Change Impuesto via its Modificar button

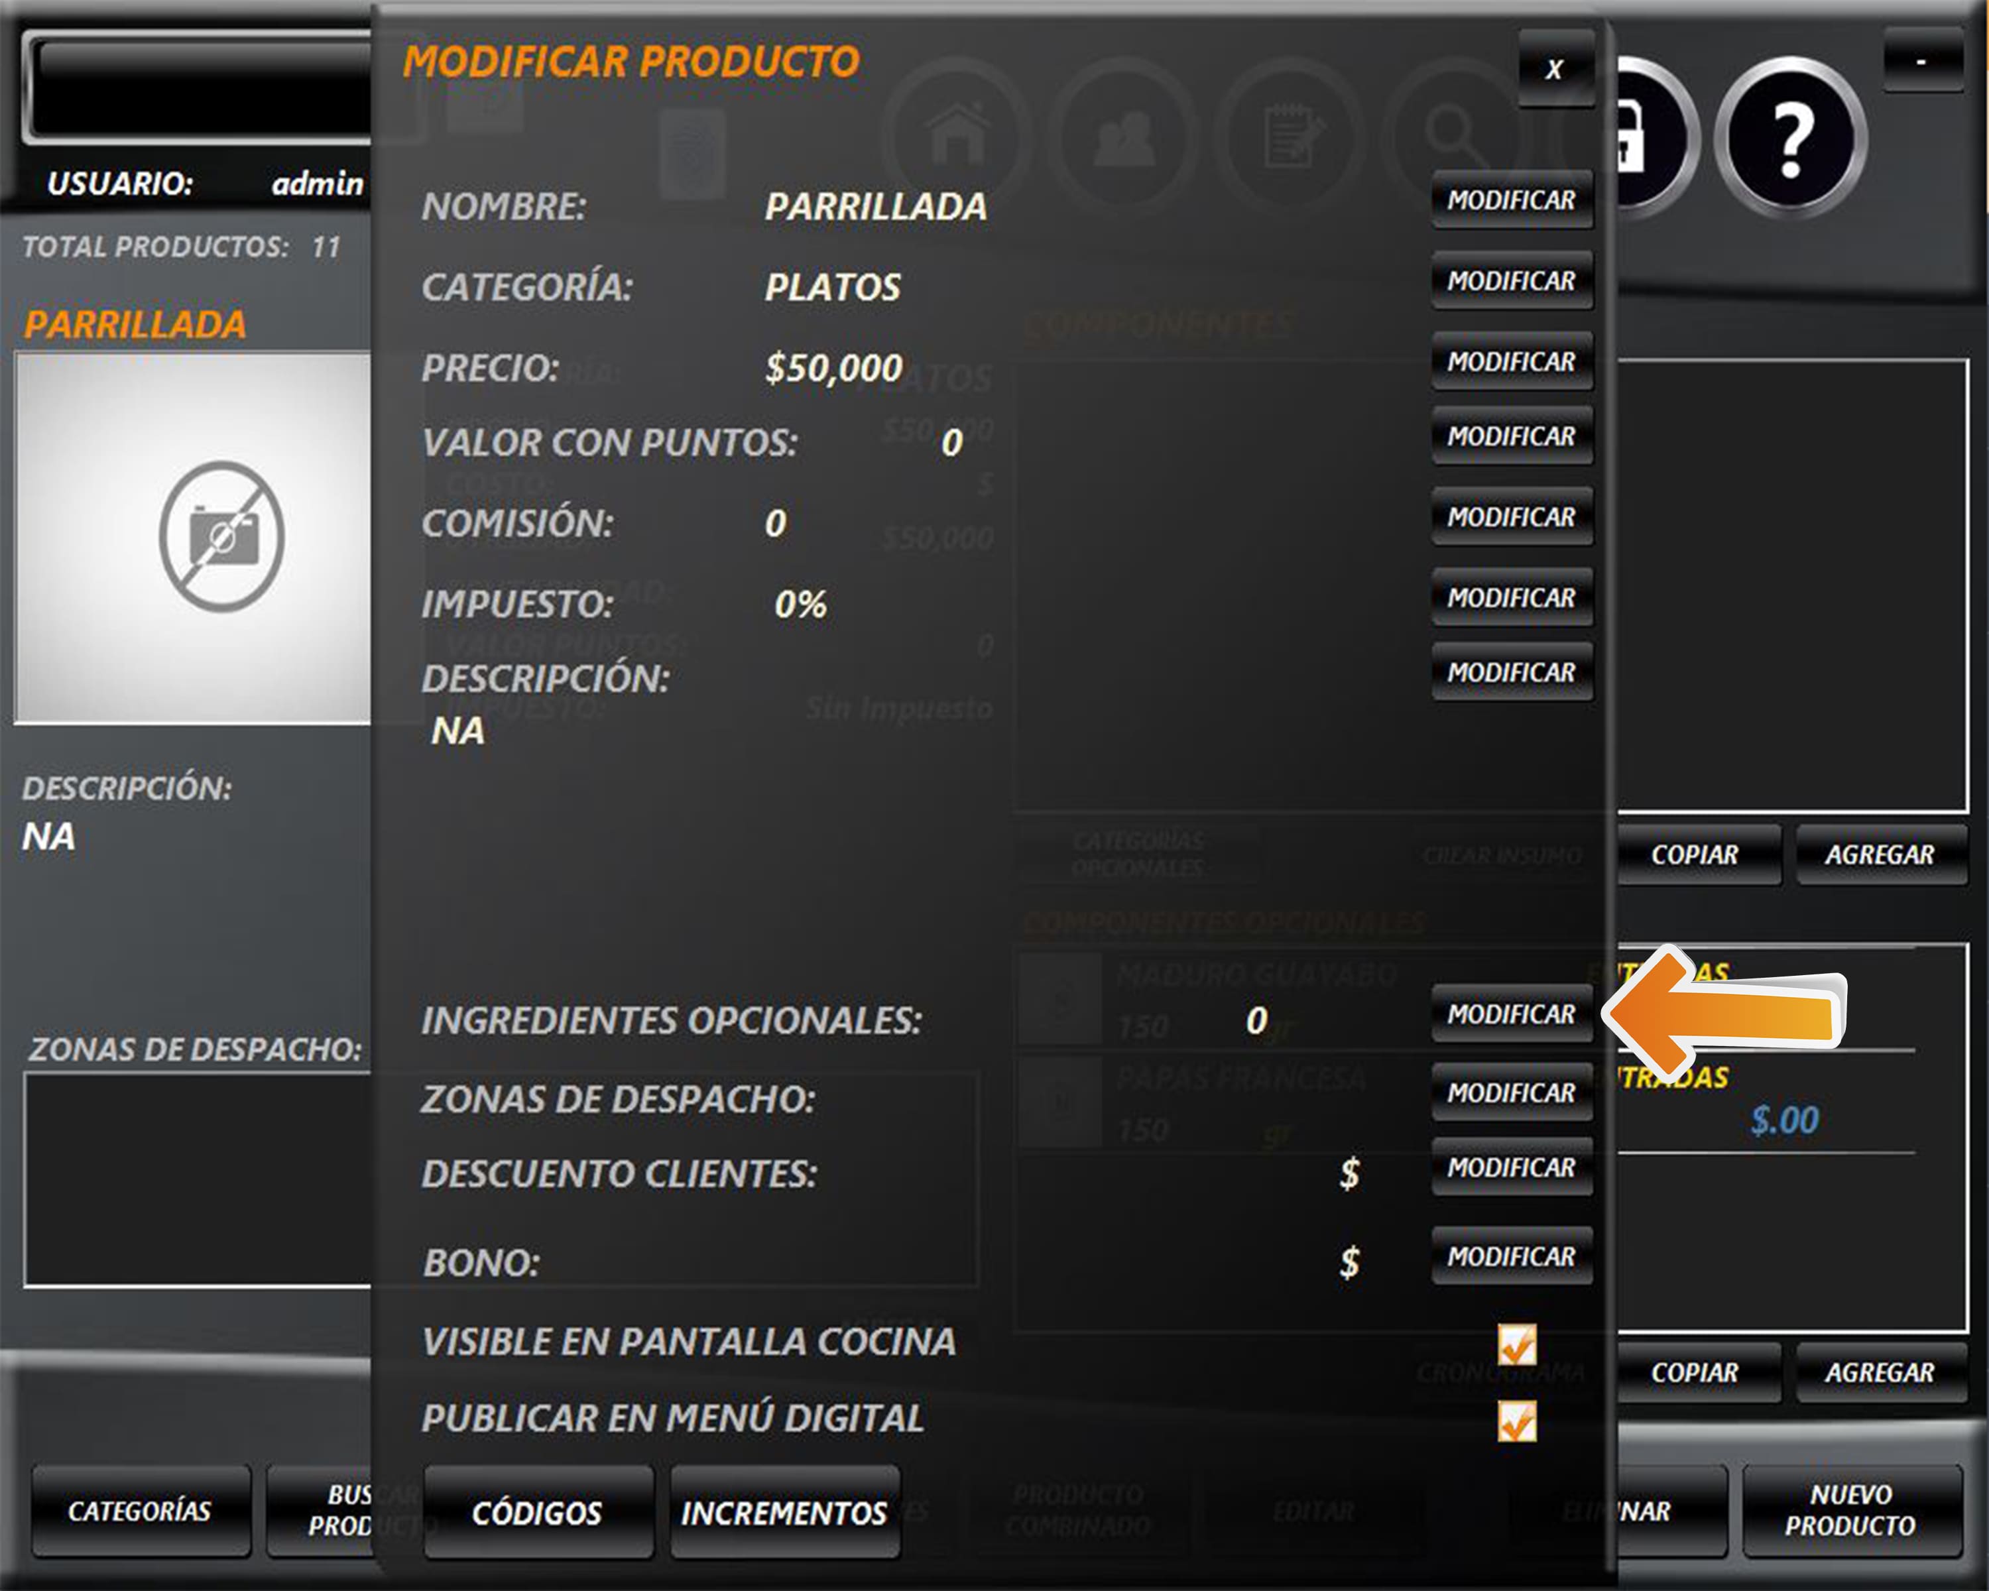1511,598
